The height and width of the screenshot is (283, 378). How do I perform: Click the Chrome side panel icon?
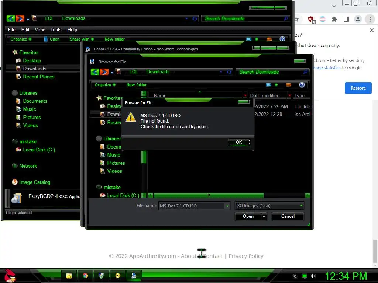[346, 19]
